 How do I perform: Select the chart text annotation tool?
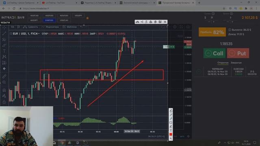(4, 51)
